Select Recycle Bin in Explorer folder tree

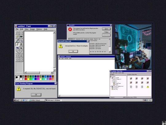[x=116, y=88]
